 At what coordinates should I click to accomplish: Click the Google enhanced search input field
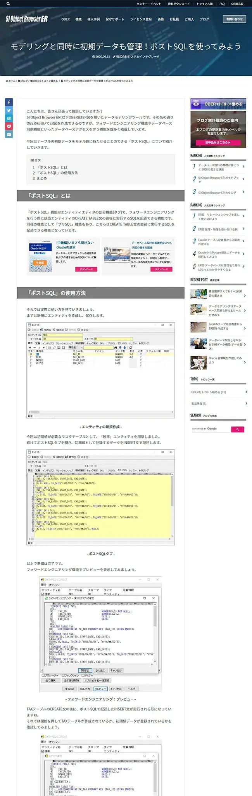point(210,429)
